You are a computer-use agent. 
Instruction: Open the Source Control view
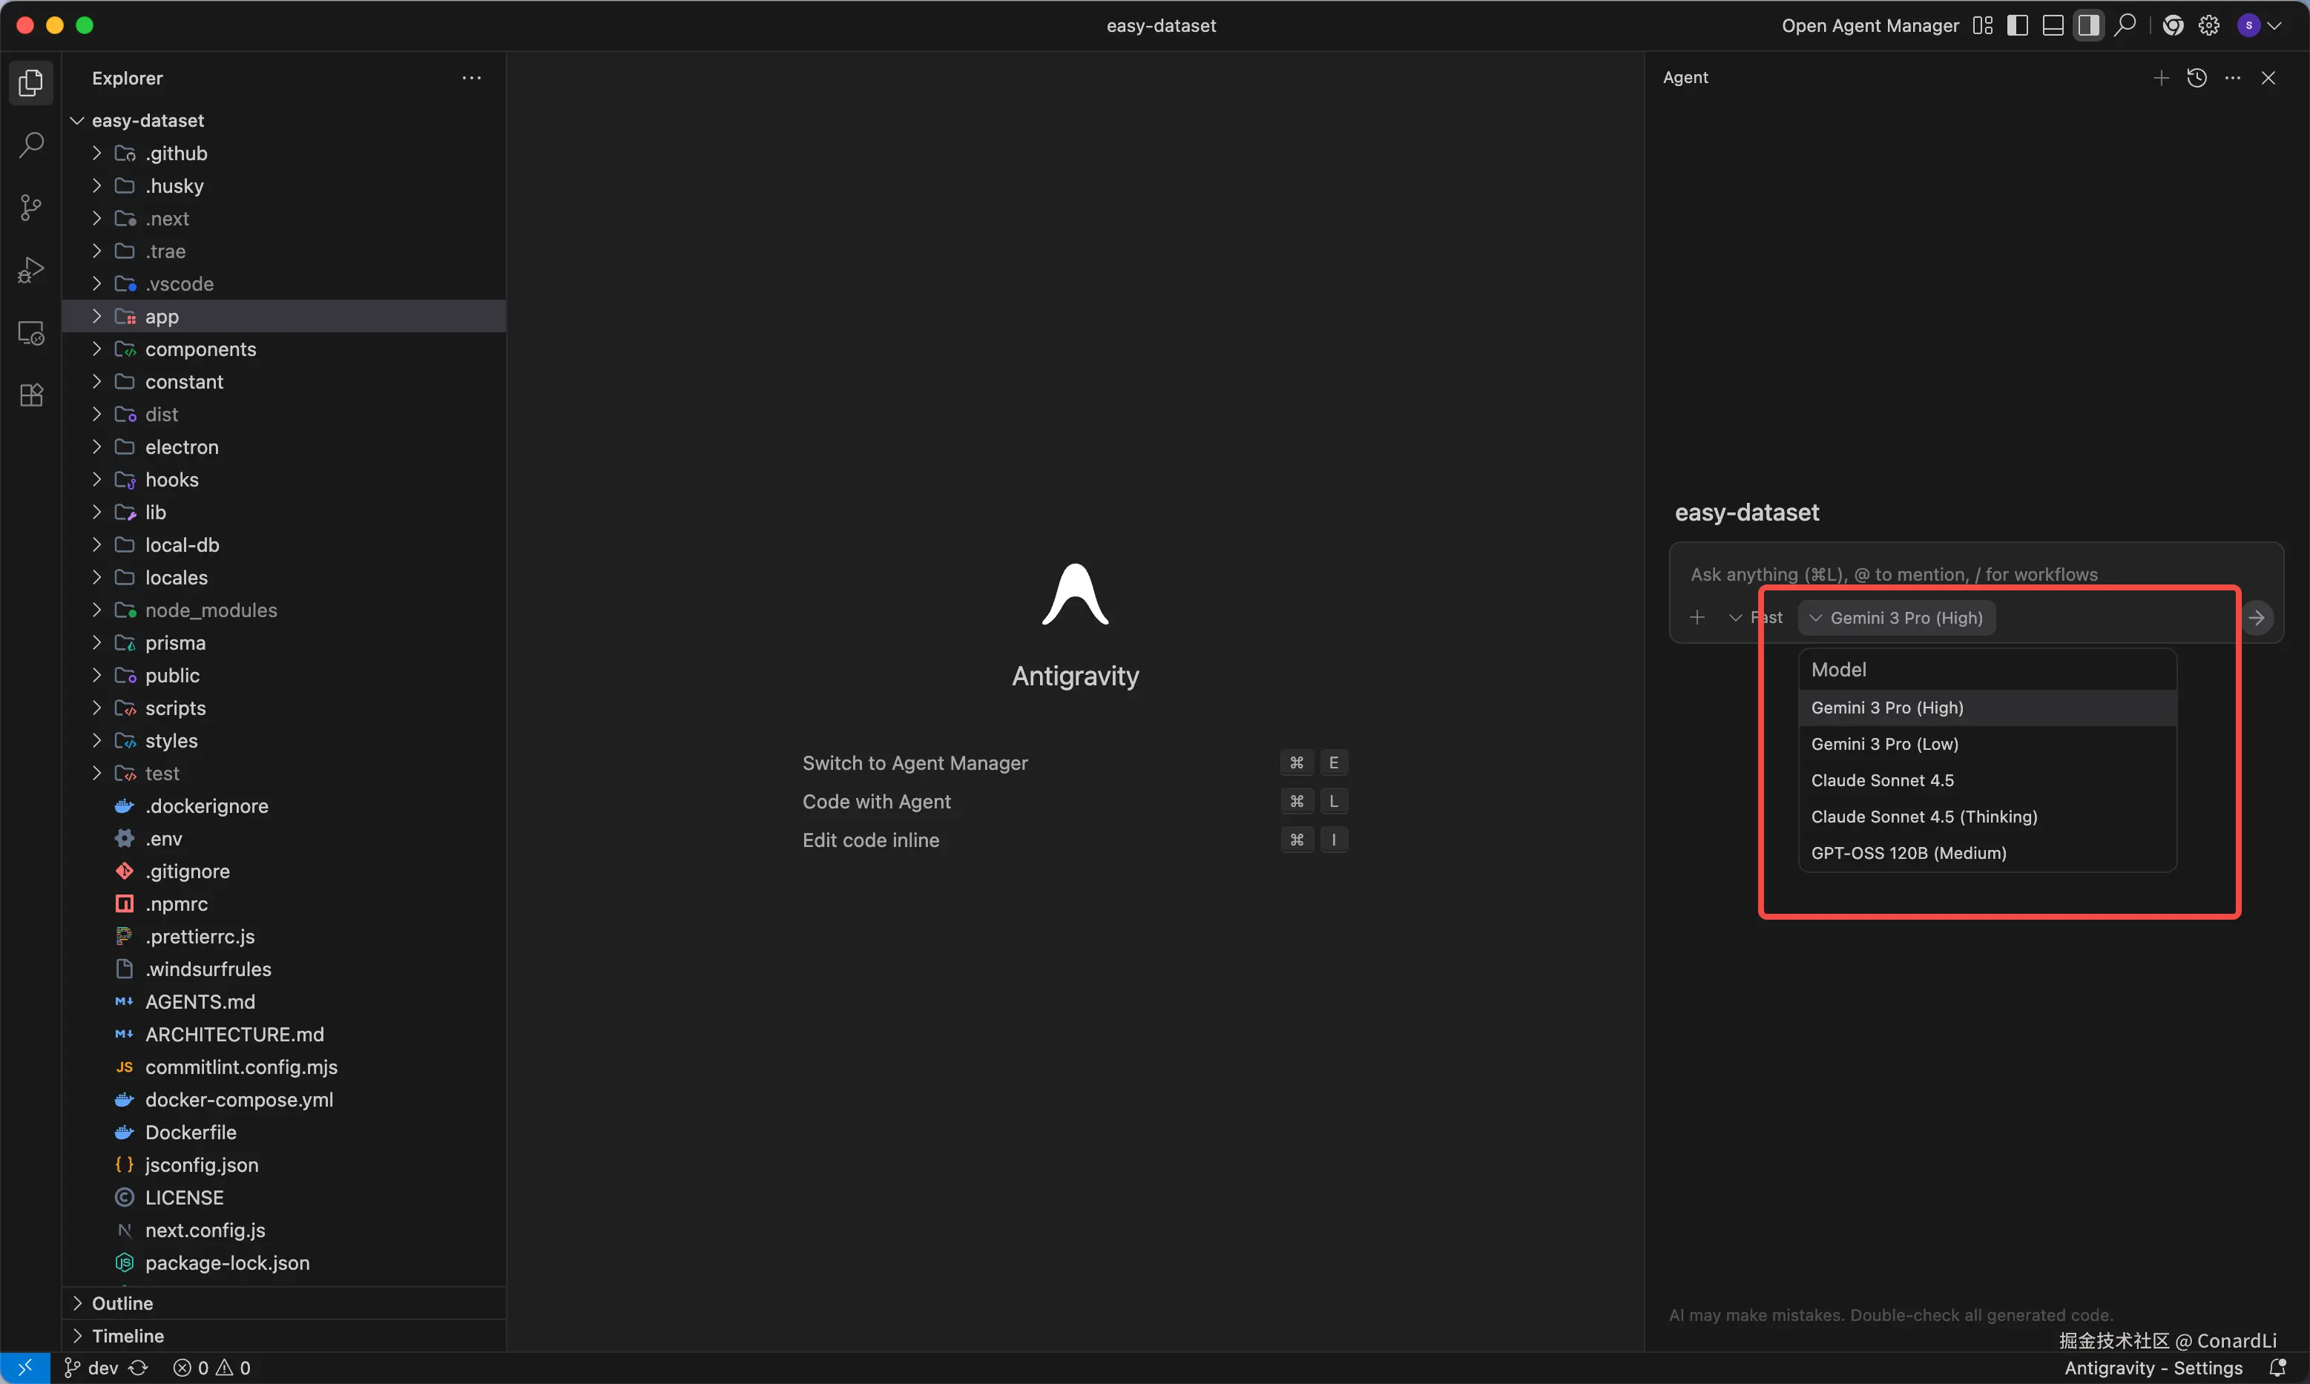tap(30, 208)
